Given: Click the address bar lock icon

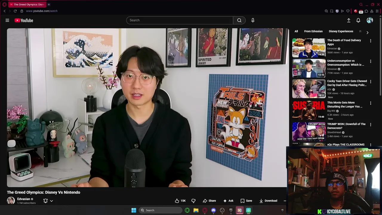Looking at the screenshot, I should tap(21, 11).
